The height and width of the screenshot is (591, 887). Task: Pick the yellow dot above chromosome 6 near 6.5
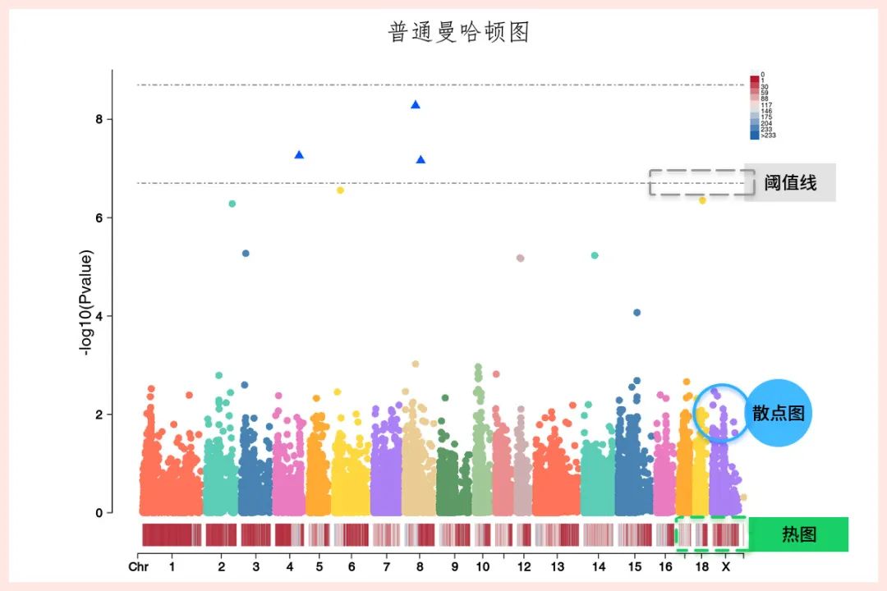pos(340,190)
